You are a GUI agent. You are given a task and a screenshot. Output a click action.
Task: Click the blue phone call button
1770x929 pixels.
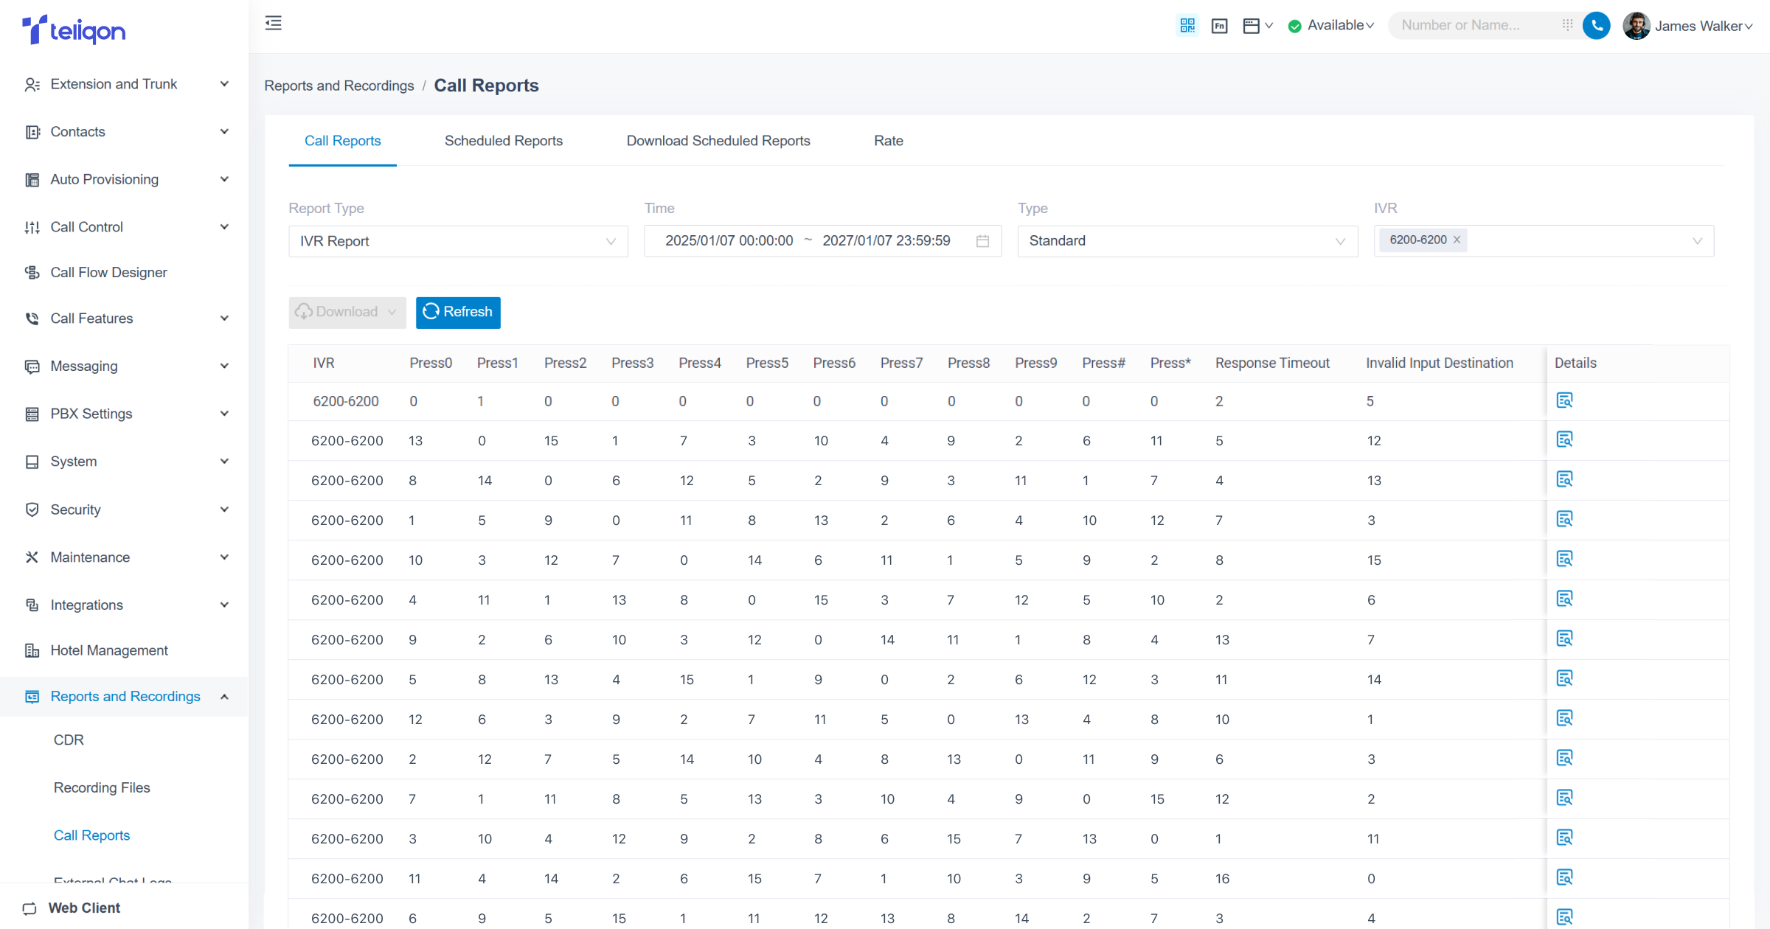click(x=1597, y=26)
